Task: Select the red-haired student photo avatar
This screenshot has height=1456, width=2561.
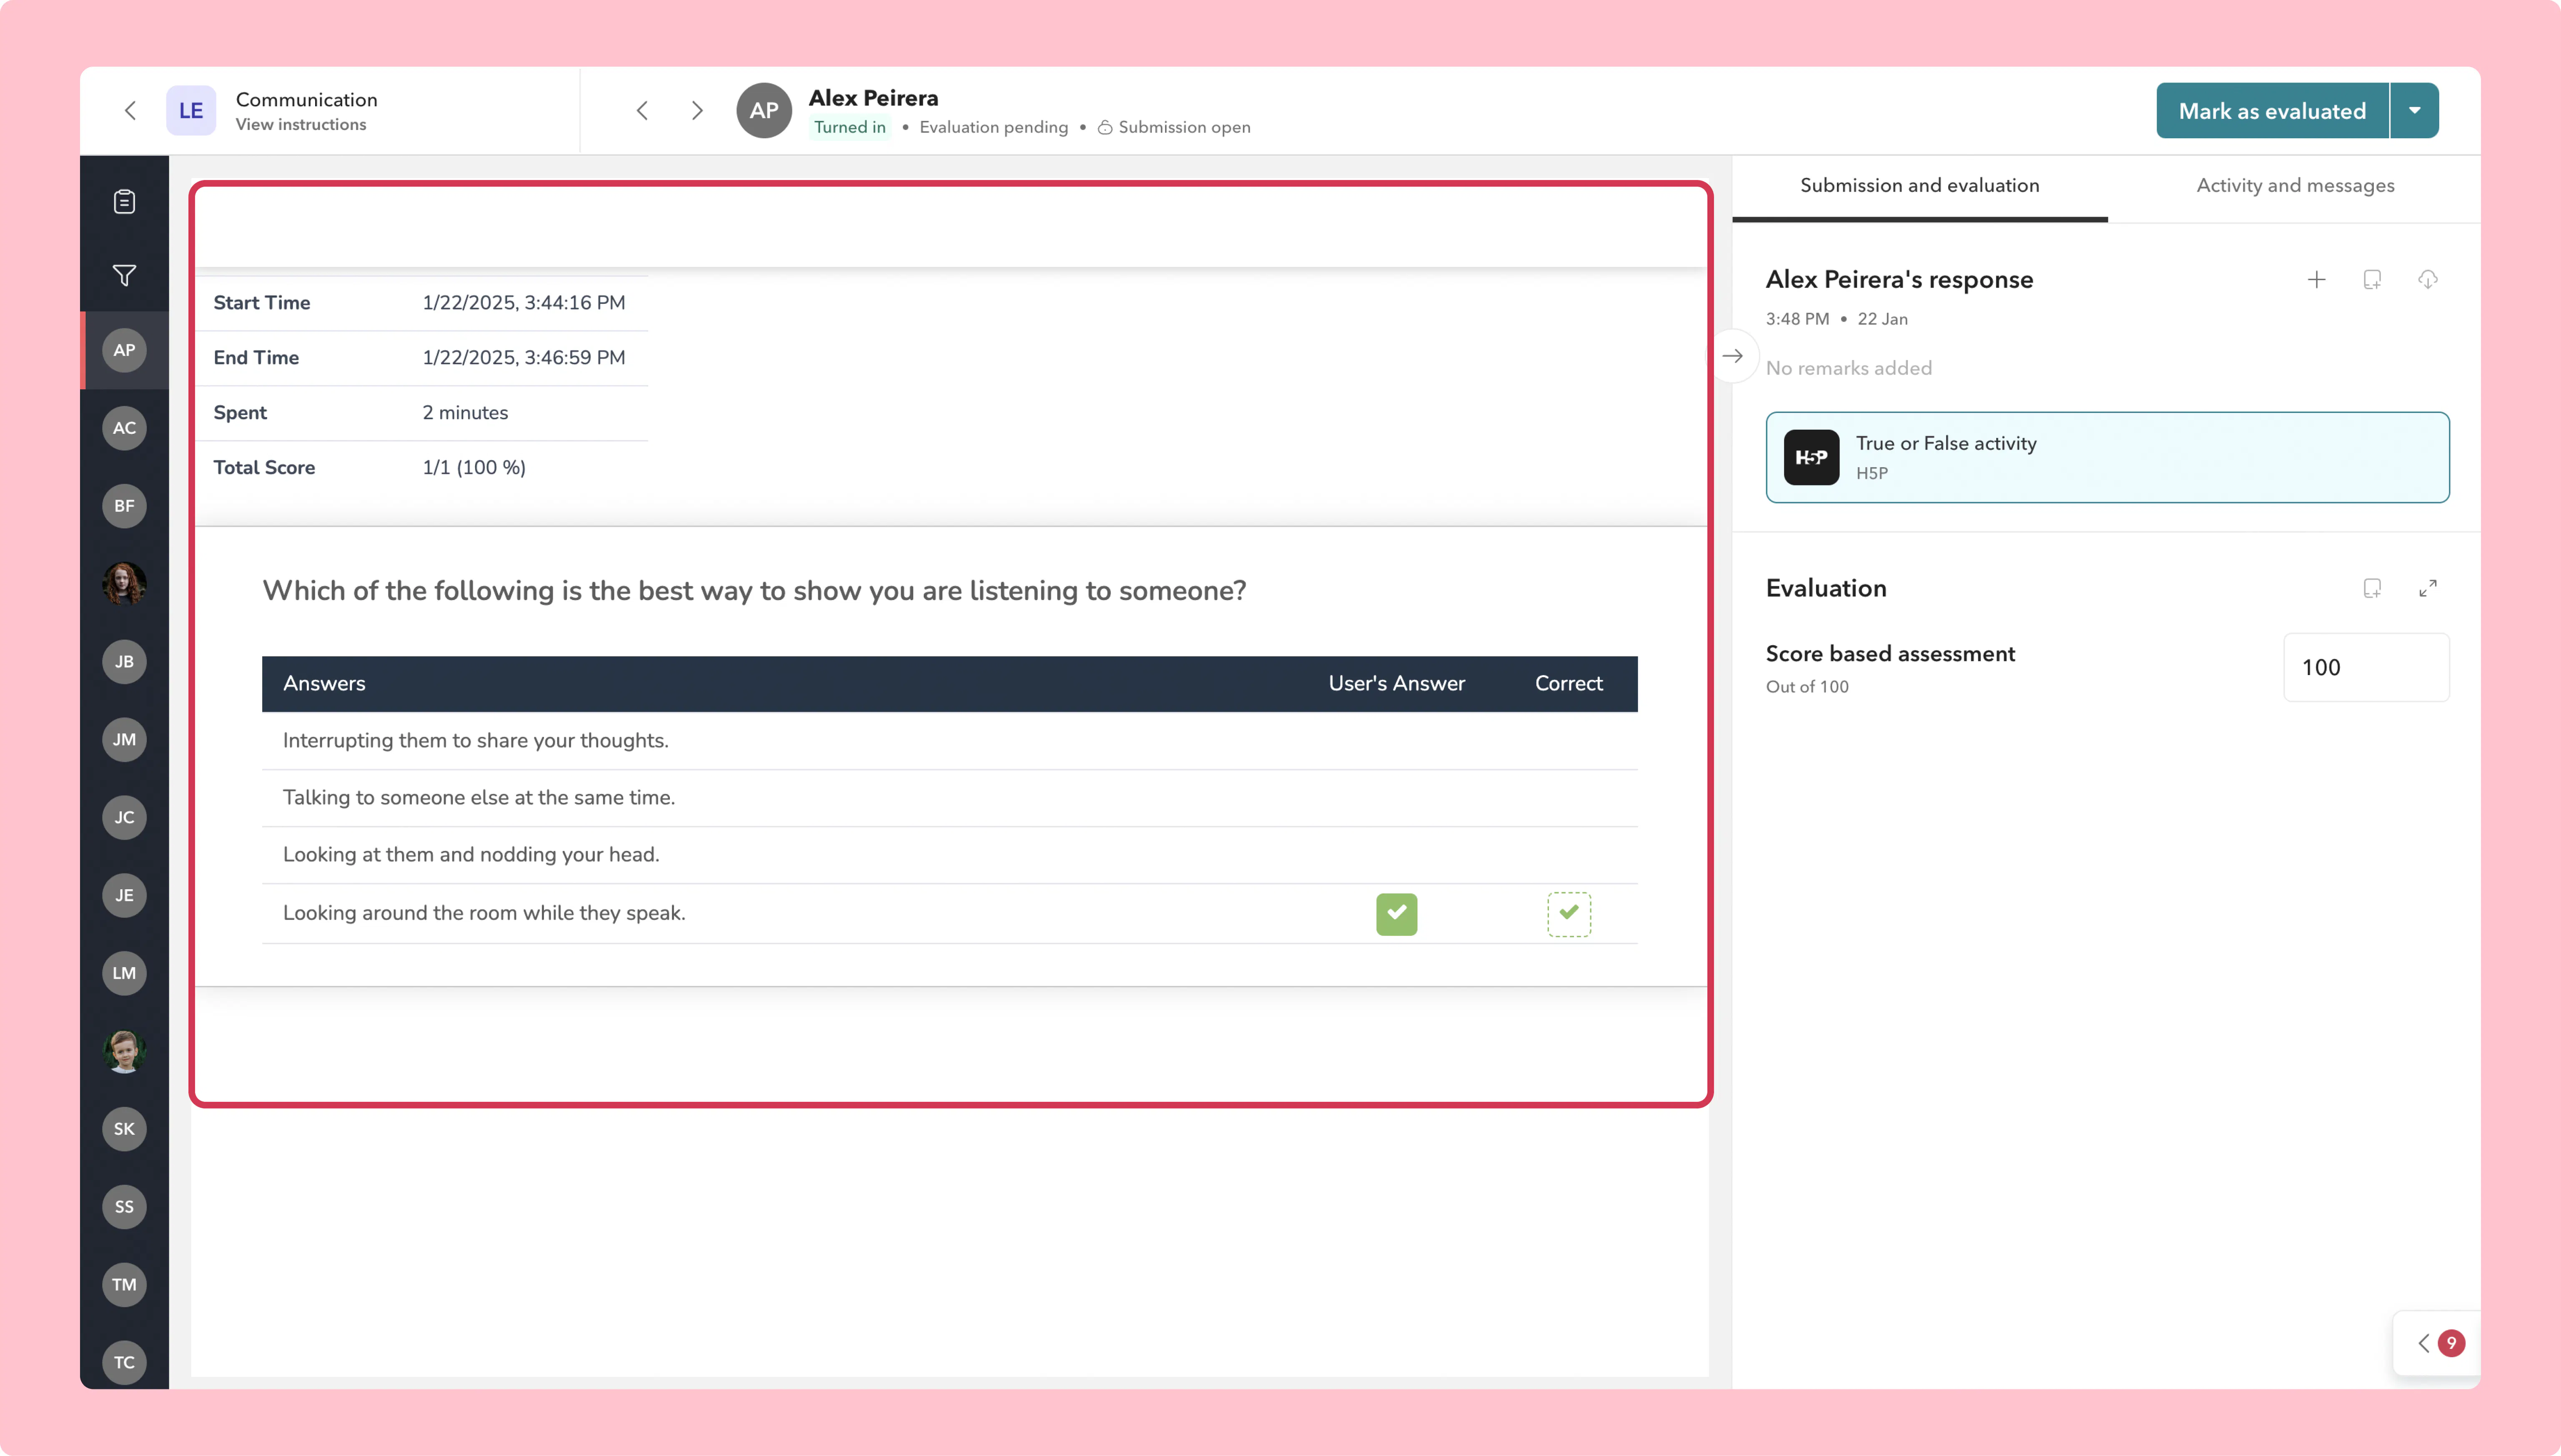Action: [124, 584]
